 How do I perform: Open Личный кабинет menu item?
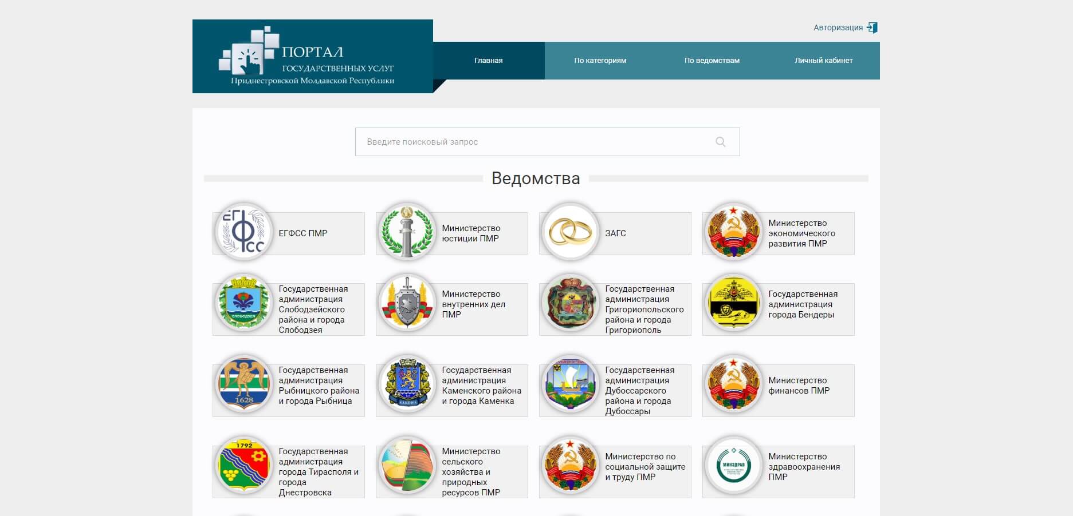[x=823, y=61]
